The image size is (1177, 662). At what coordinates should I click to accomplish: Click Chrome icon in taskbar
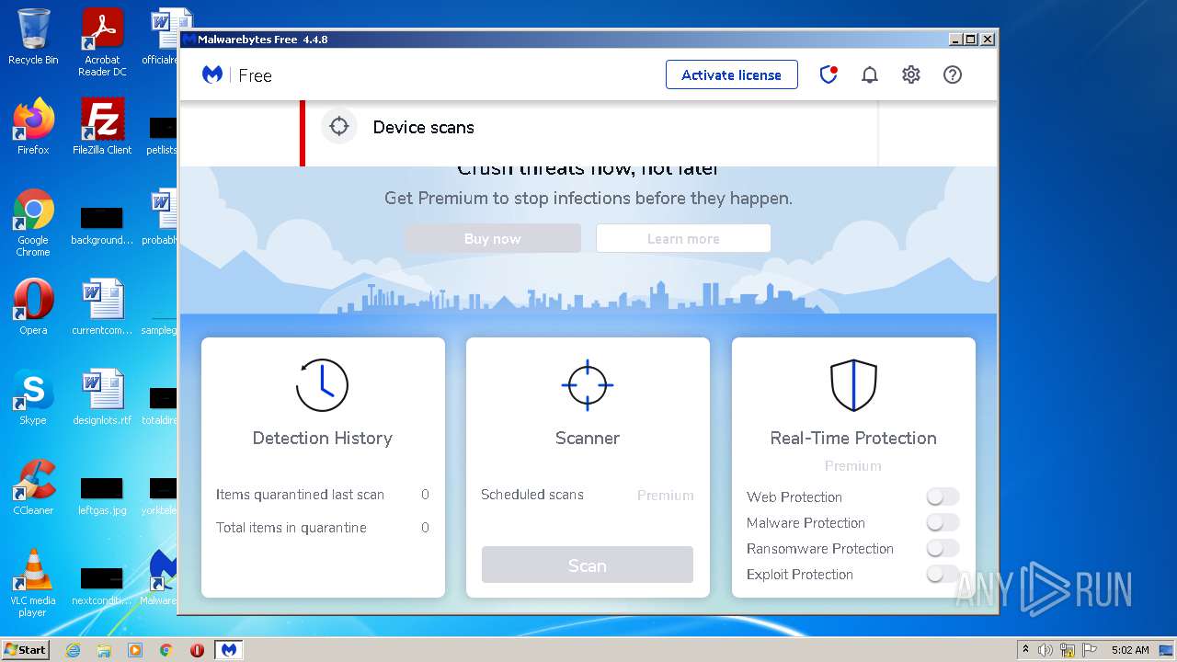(x=166, y=650)
